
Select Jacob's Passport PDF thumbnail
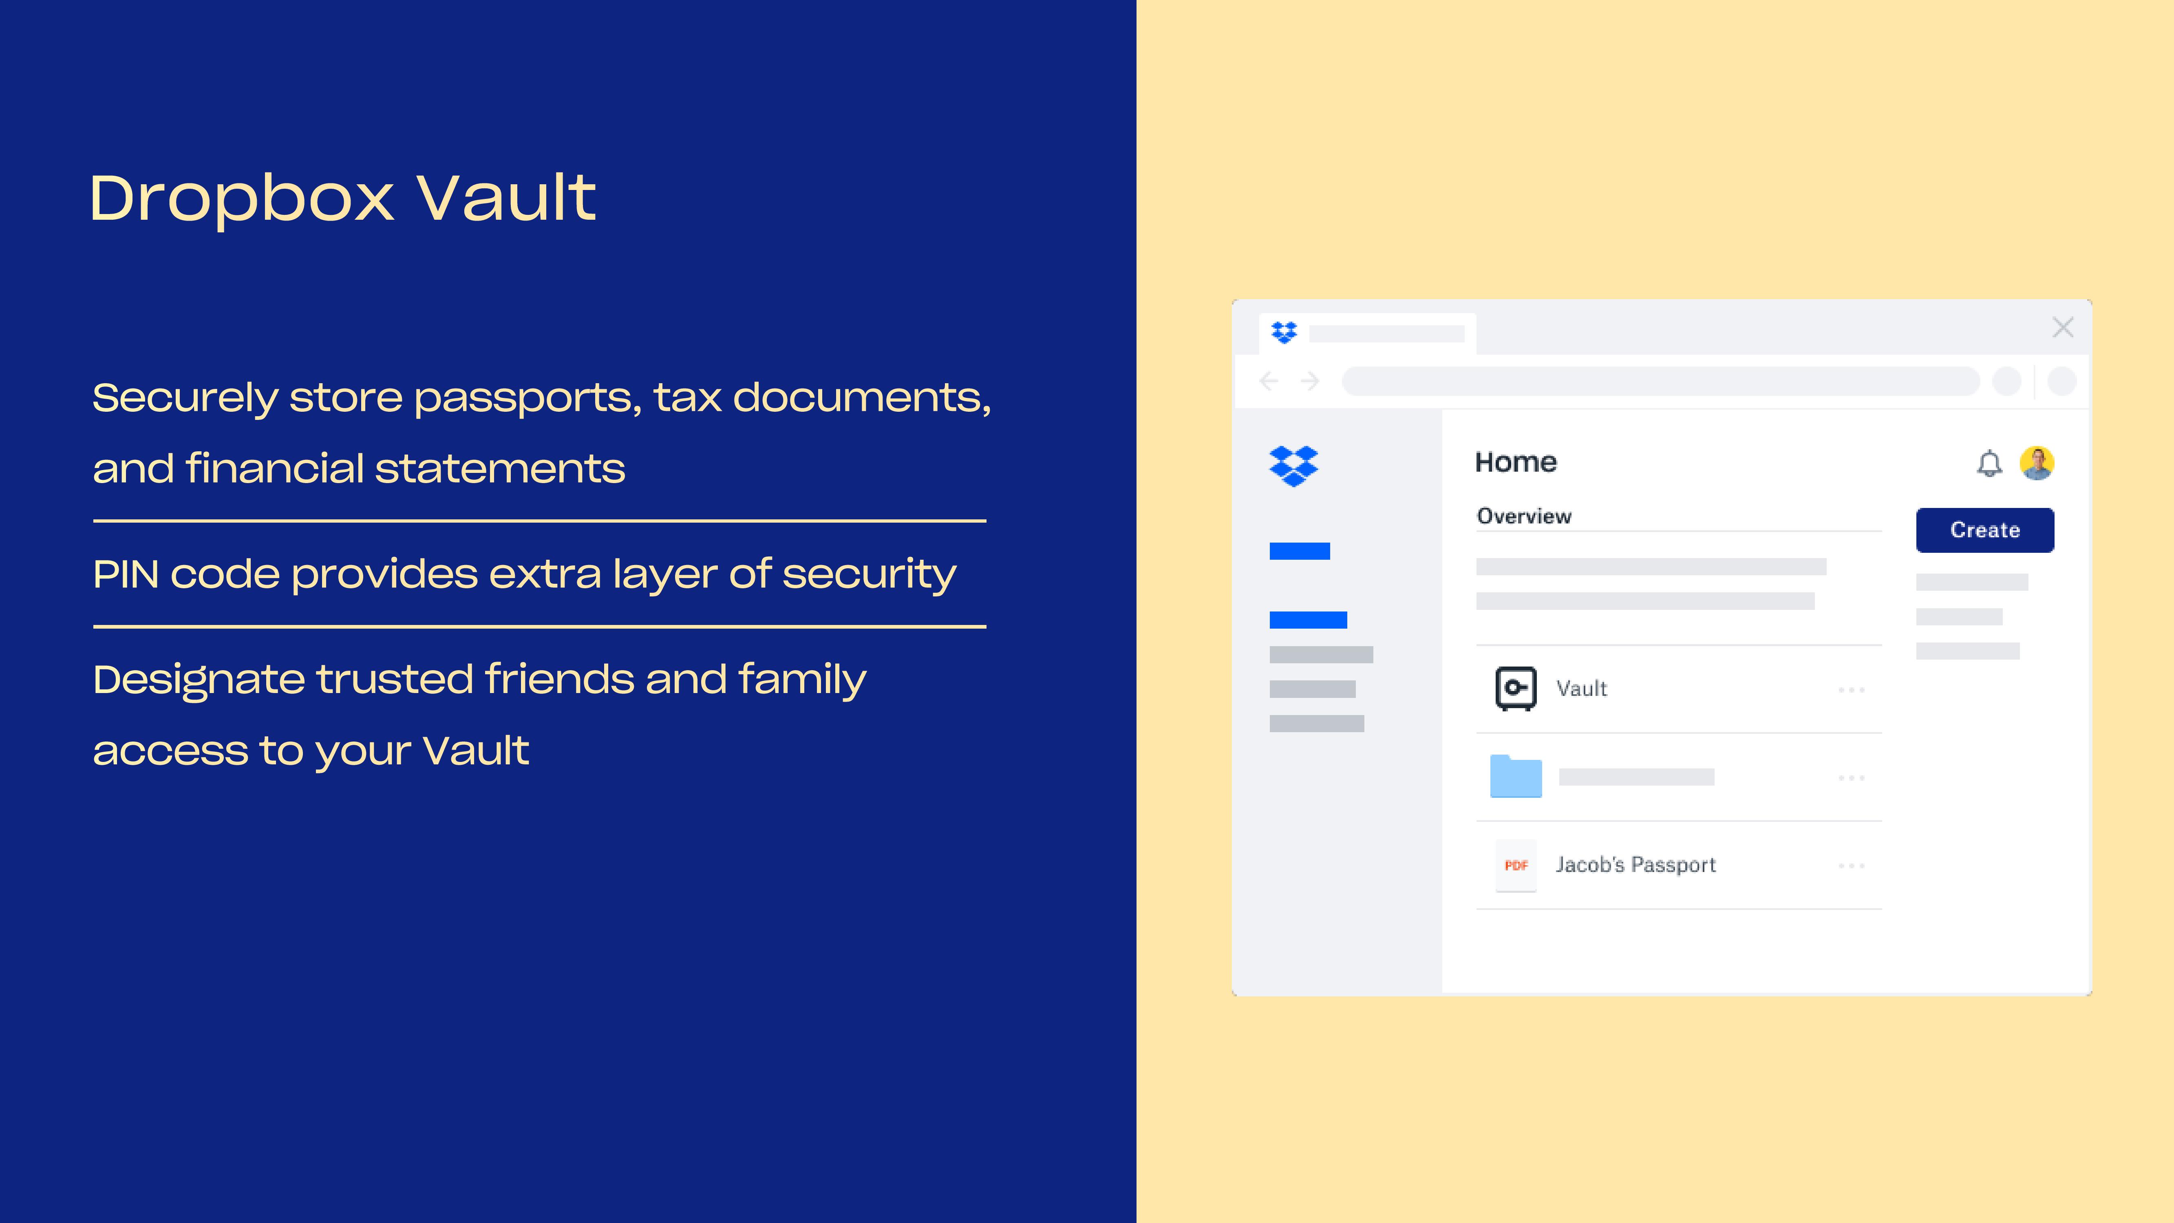click(1512, 865)
